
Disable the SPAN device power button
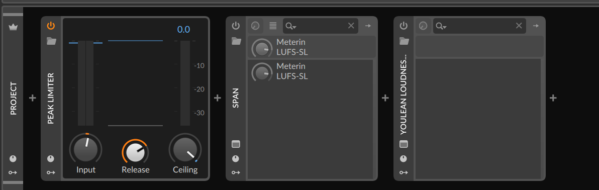click(236, 26)
